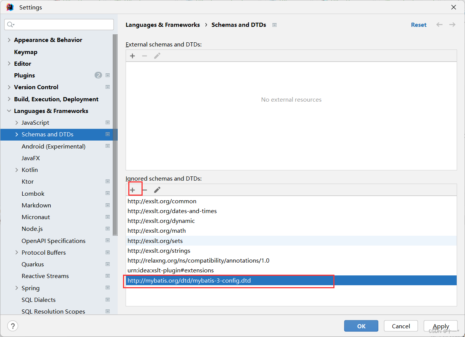The width and height of the screenshot is (465, 337).
Task: Select Lombok in the settings tree
Action: 33,193
